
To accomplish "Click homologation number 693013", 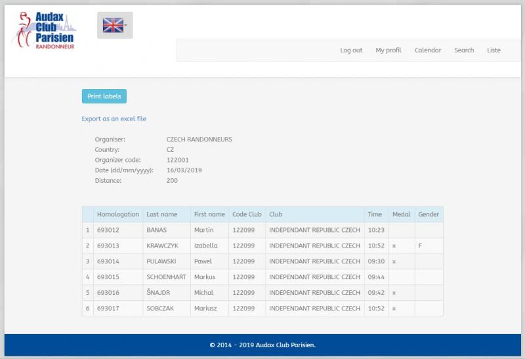I will click(x=109, y=246).
